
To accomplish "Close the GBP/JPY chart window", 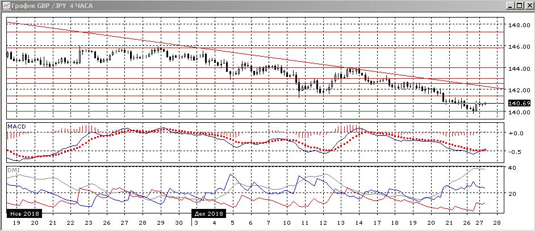I will [x=528, y=6].
